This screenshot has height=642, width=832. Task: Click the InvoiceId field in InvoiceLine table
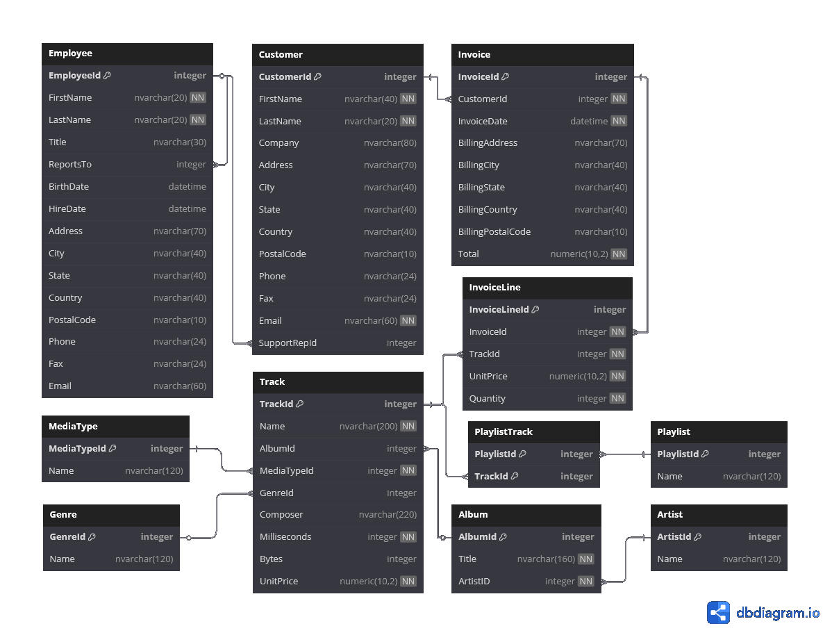click(547, 332)
